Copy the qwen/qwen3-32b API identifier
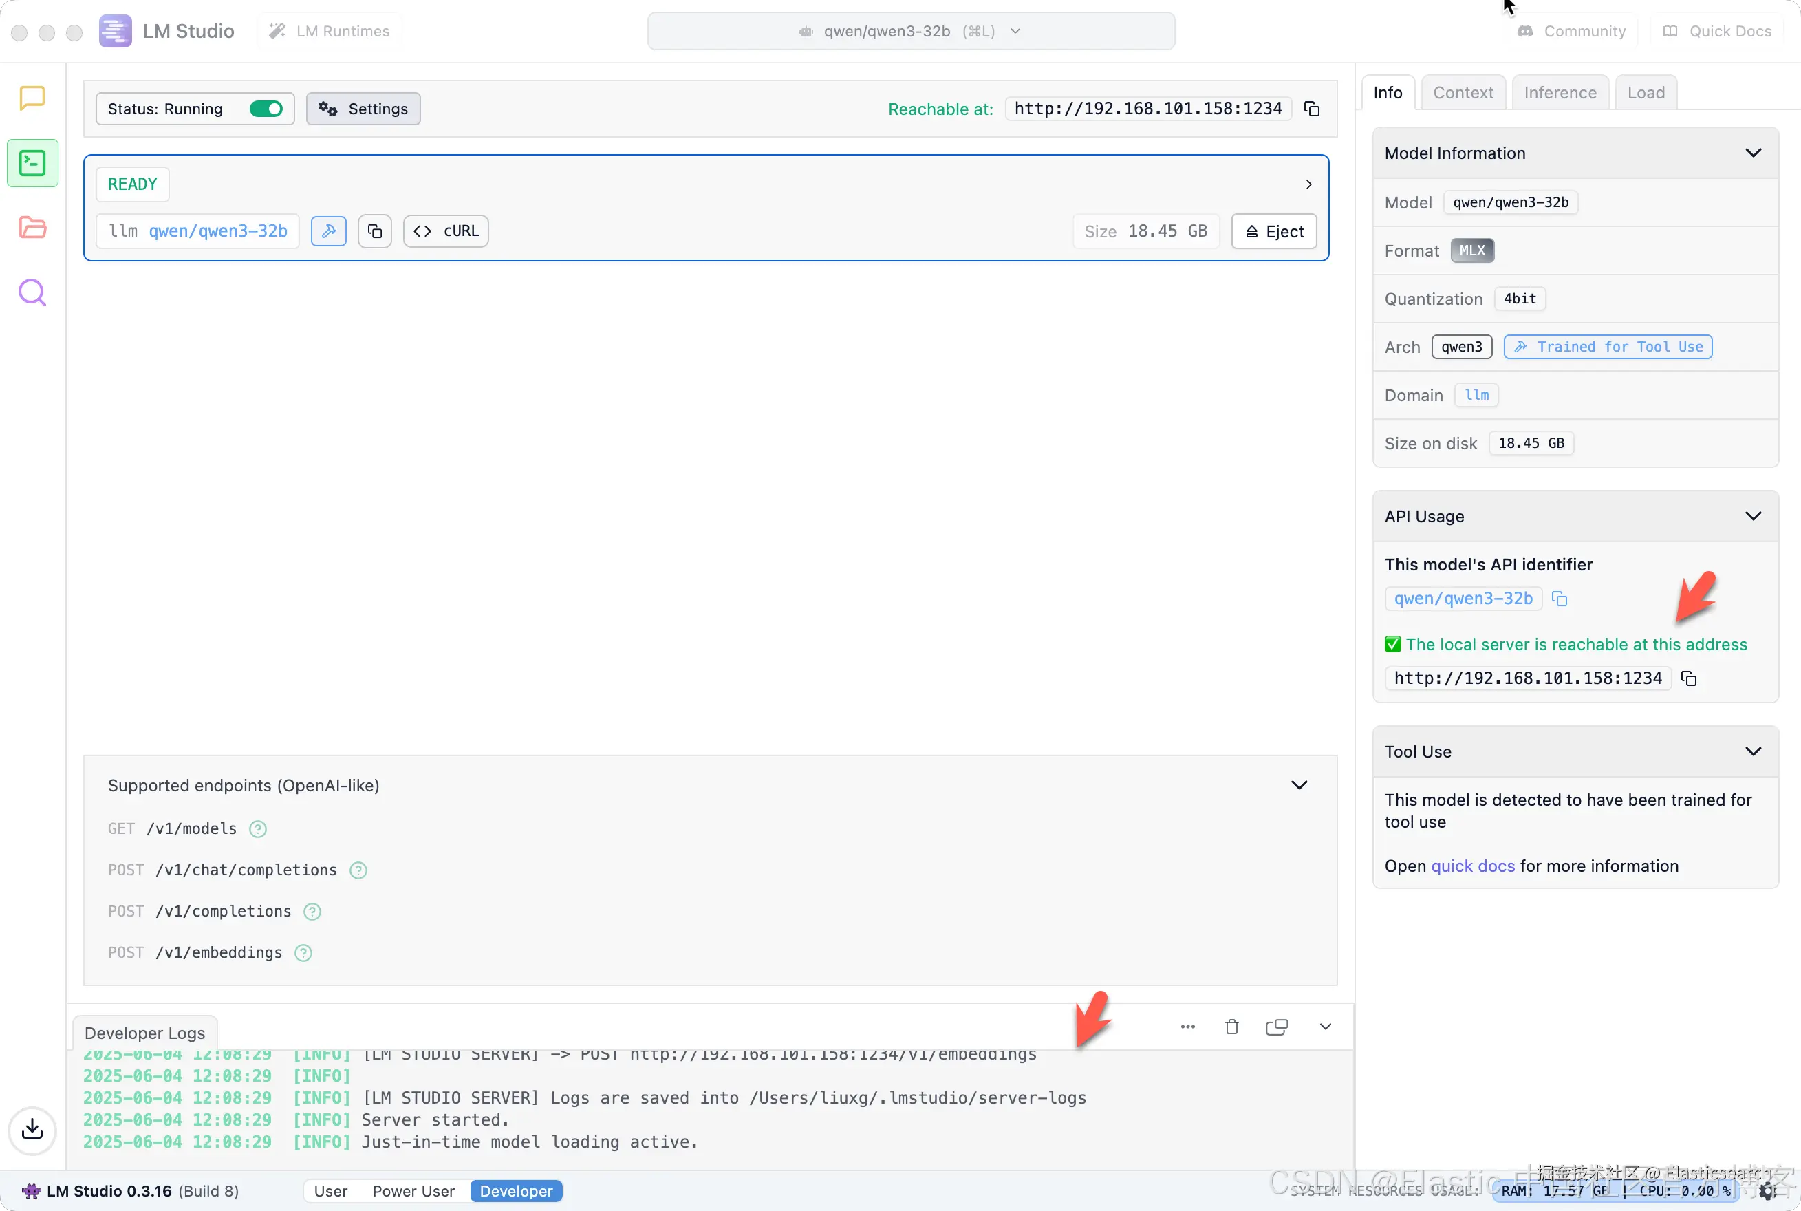 pyautogui.click(x=1560, y=599)
